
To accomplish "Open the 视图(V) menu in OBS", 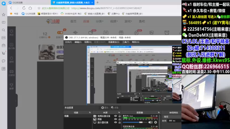I will 88,42.
